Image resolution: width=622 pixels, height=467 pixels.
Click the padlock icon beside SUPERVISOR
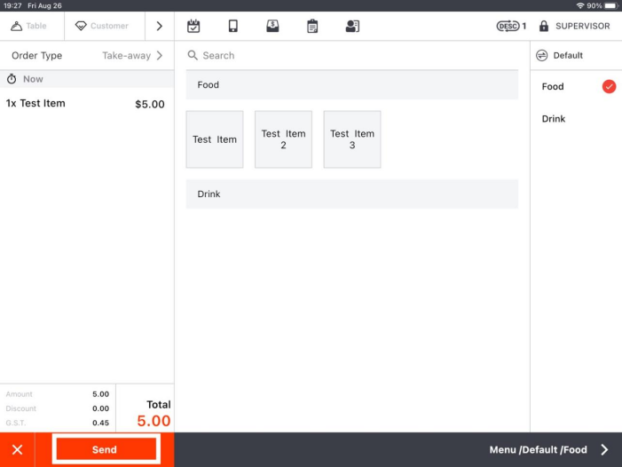point(544,26)
